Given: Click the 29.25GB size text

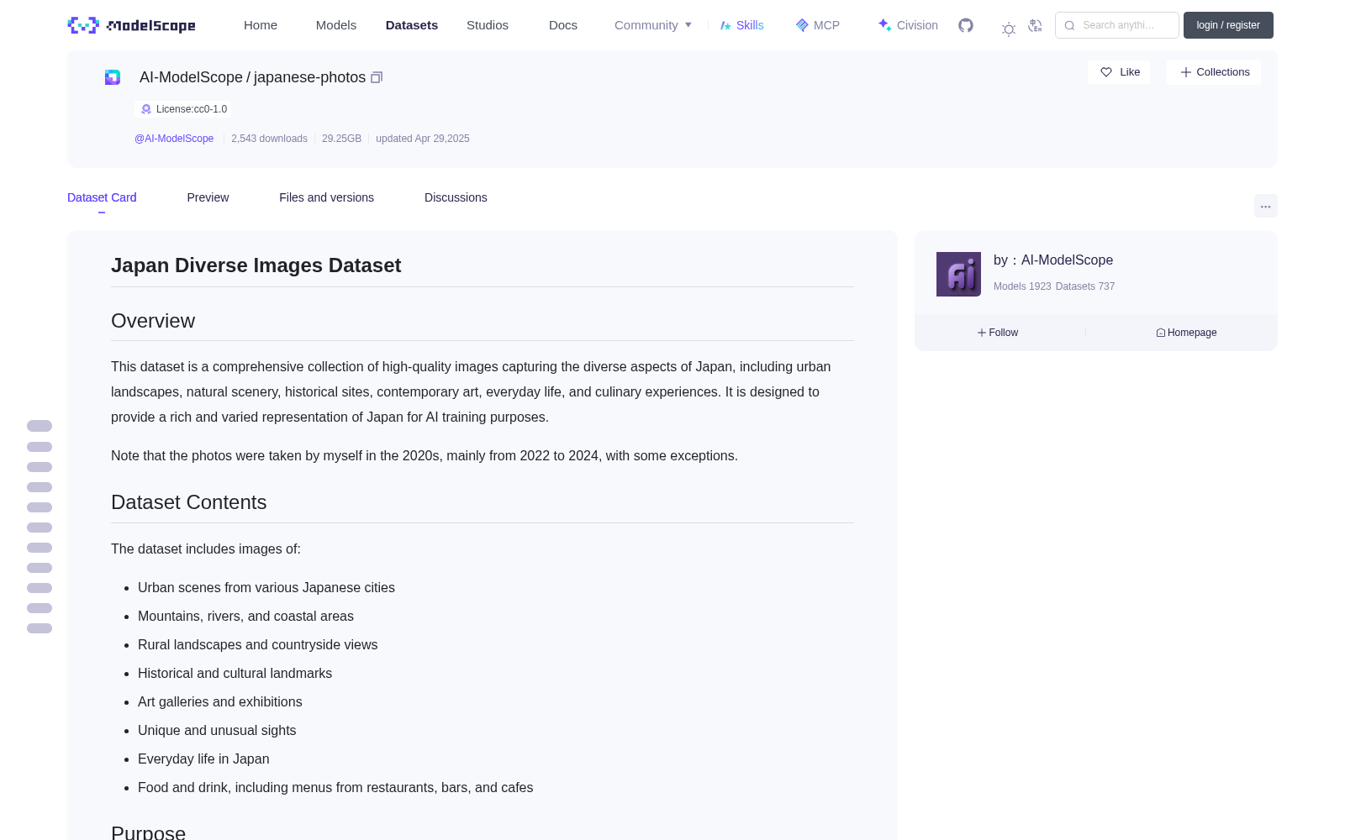Looking at the screenshot, I should (341, 139).
